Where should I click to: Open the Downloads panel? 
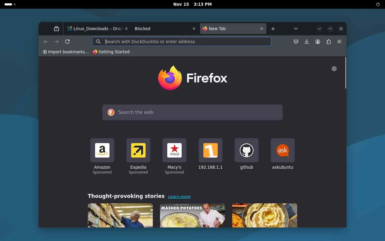click(x=307, y=42)
